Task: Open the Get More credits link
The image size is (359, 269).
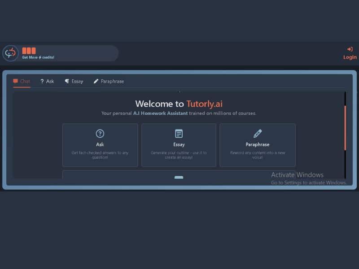Action: (38, 57)
